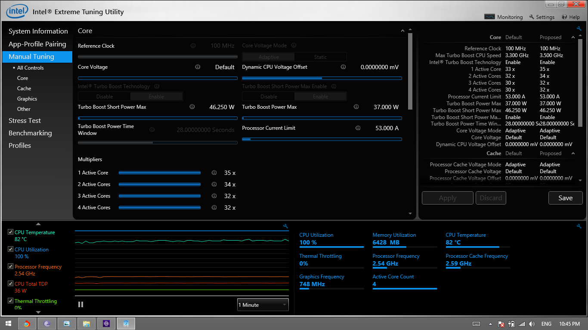The height and width of the screenshot is (330, 588).
Task: Collapse the Core section in the tuning pane
Action: pyautogui.click(x=403, y=31)
